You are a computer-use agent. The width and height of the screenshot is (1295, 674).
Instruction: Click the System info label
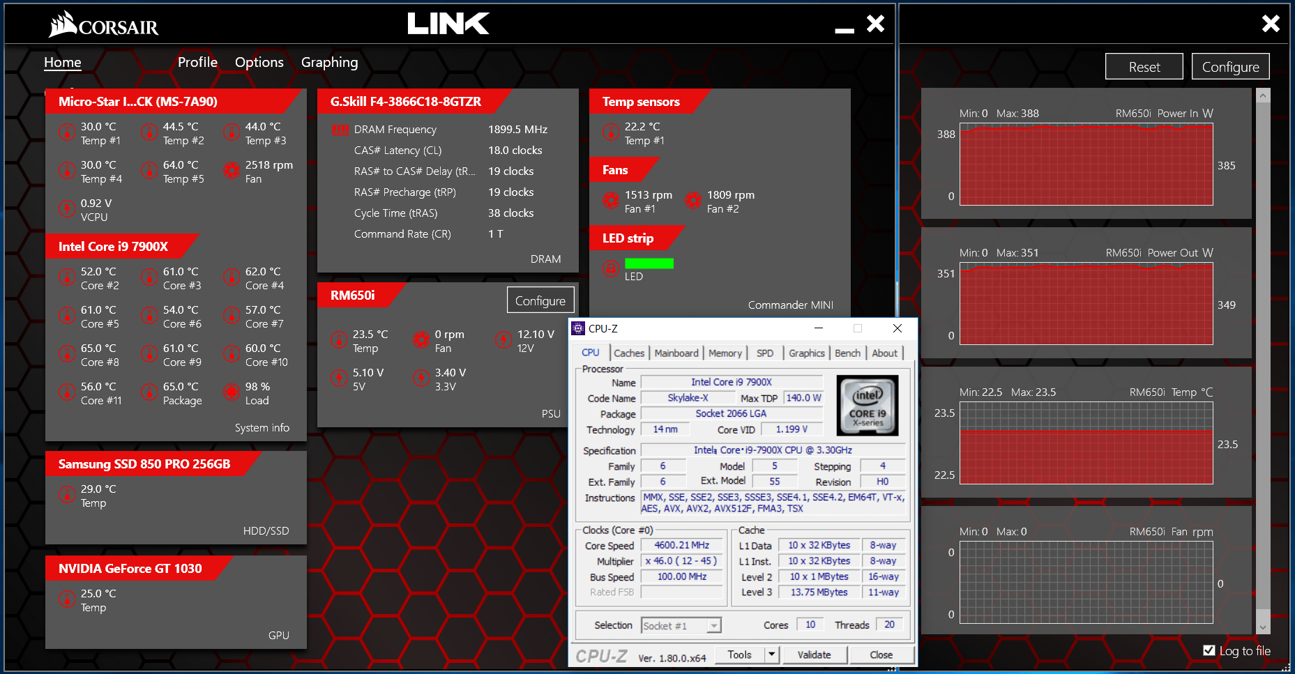coord(262,427)
